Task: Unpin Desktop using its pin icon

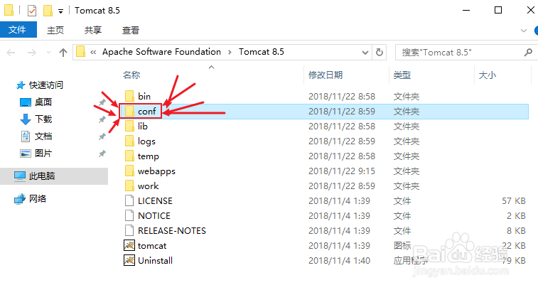Action: pos(102,102)
